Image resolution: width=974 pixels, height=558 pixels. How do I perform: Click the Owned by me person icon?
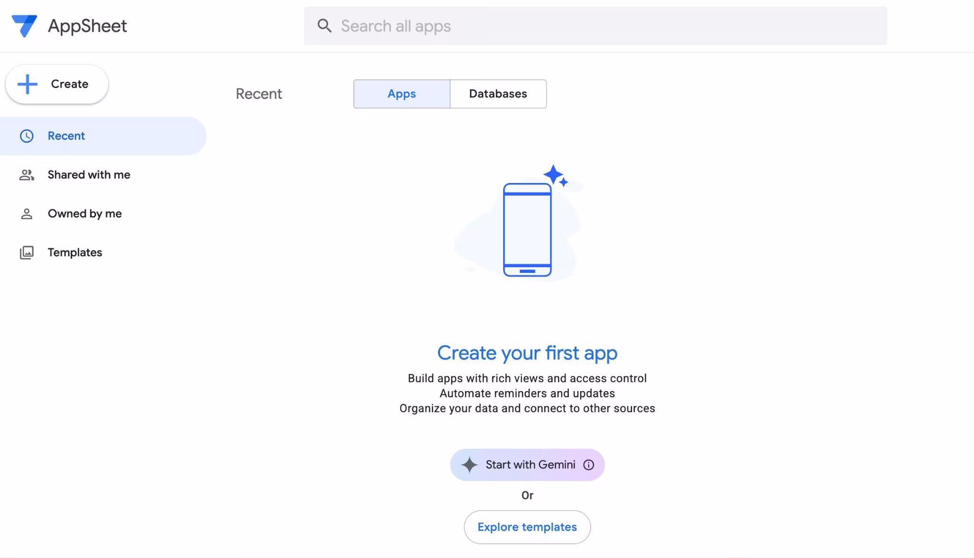tap(27, 214)
